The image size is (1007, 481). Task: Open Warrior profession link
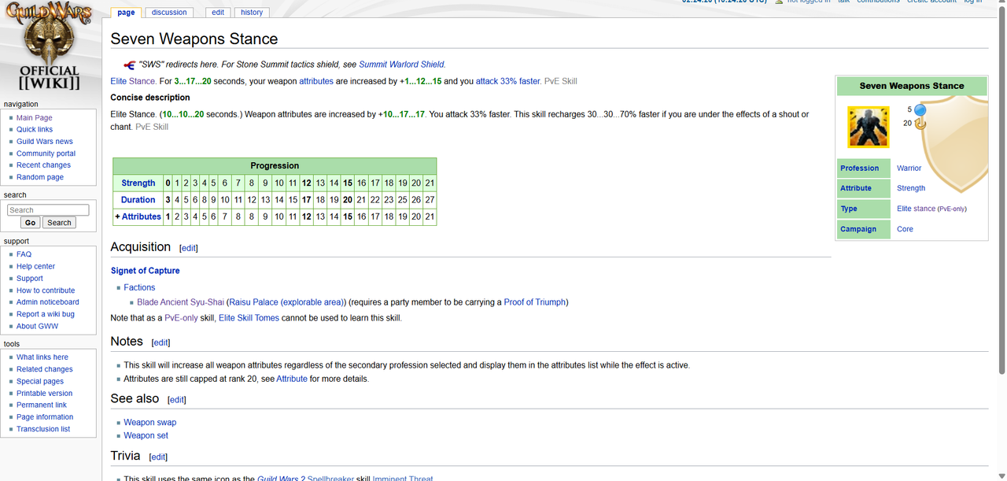(x=909, y=168)
